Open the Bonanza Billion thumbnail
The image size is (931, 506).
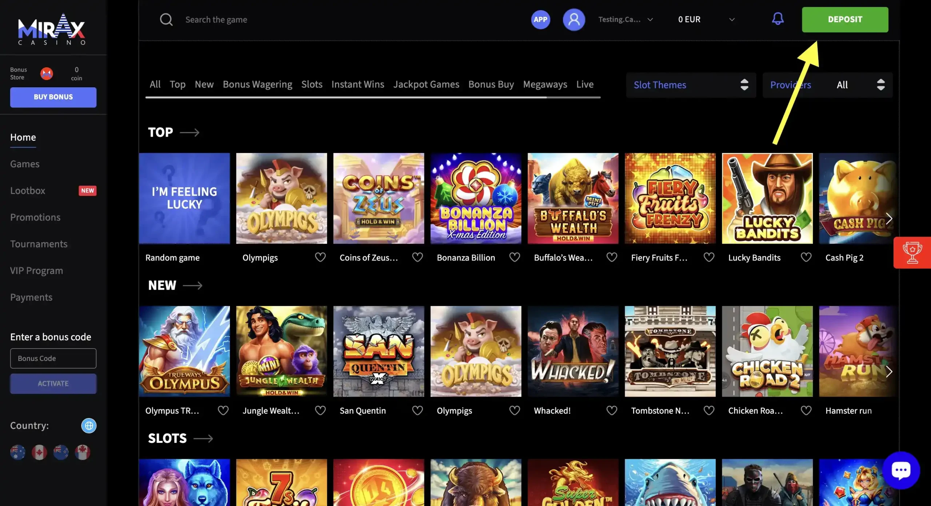(476, 198)
